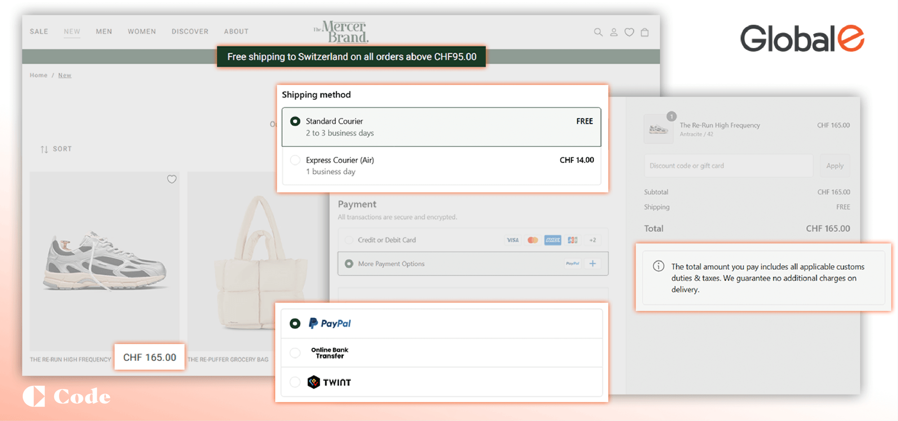Open the wishlist heart in header
This screenshot has width=898, height=421.
pyautogui.click(x=629, y=32)
